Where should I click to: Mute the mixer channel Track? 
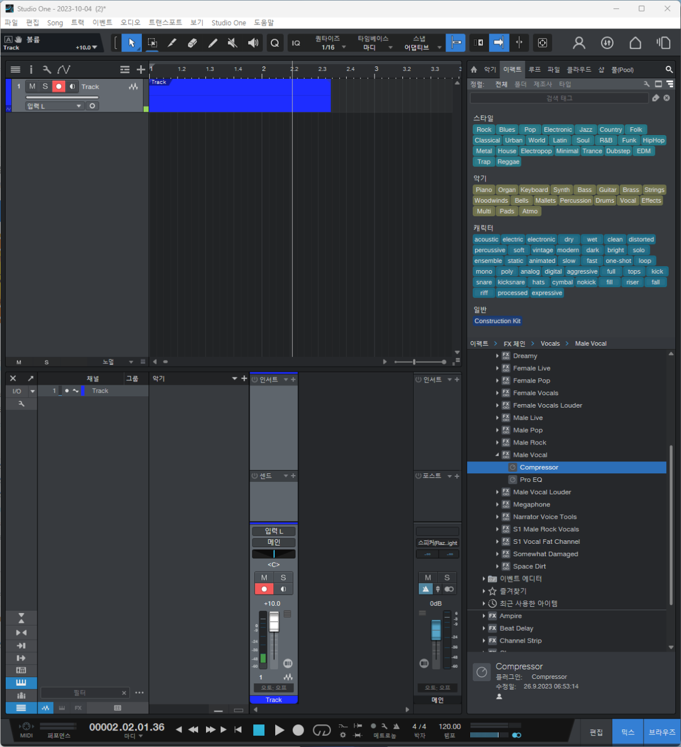[x=264, y=577]
